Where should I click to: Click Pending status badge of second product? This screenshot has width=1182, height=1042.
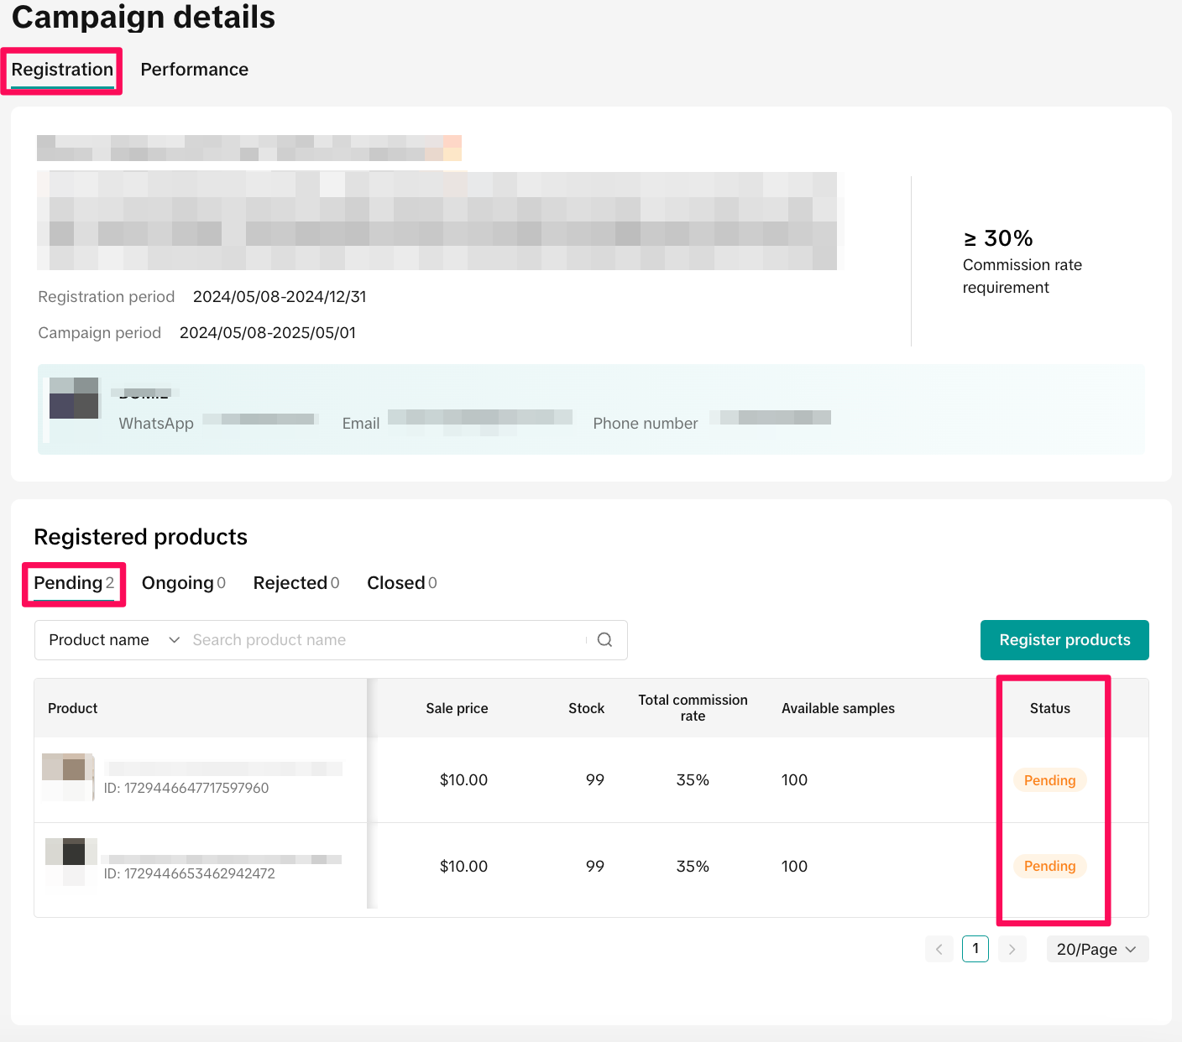[1049, 866]
